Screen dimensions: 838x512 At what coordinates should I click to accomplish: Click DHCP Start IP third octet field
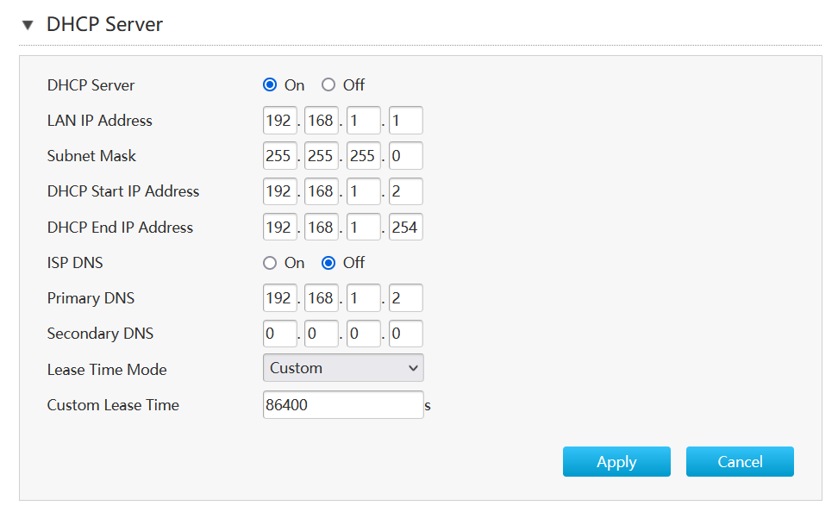coord(363,191)
